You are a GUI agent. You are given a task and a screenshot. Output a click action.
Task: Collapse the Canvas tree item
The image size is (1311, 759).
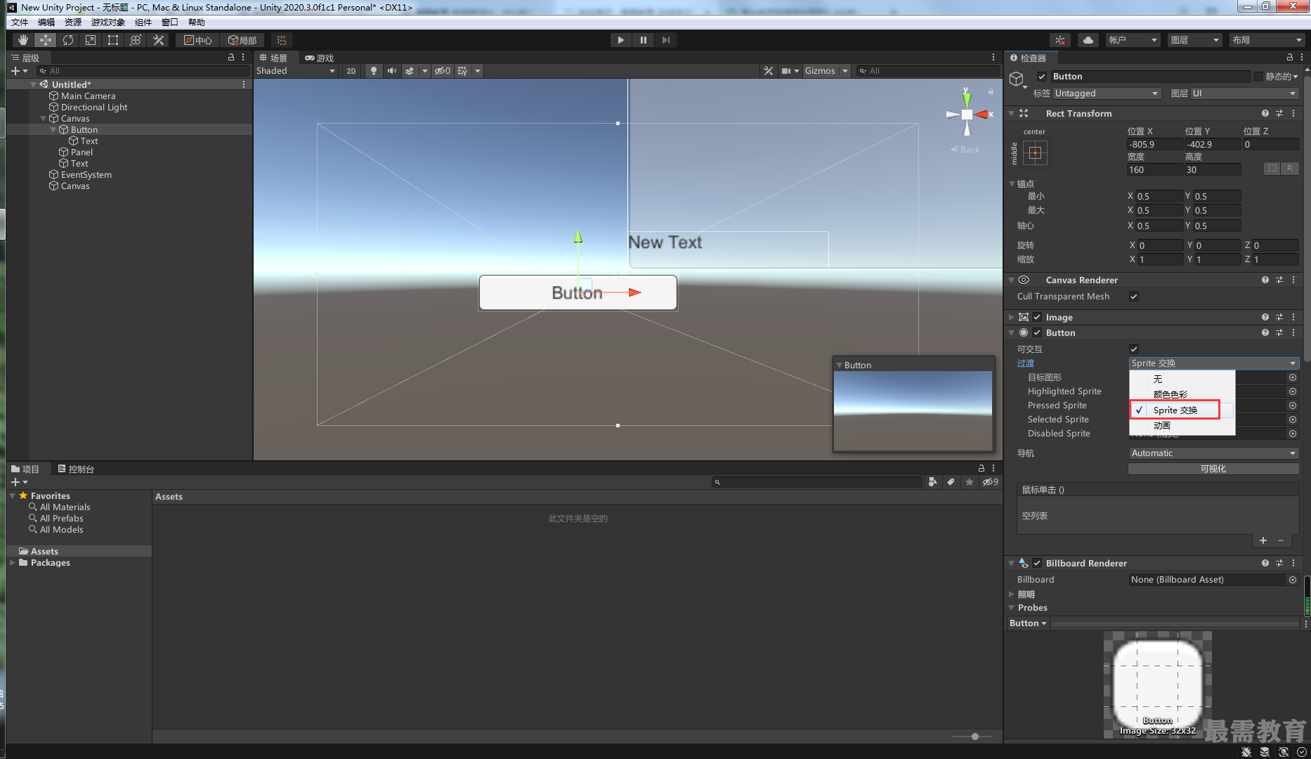coord(44,119)
